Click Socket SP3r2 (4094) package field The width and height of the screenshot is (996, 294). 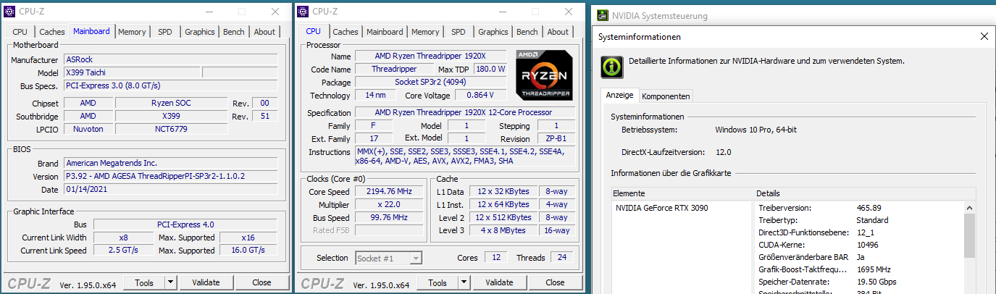click(x=431, y=82)
